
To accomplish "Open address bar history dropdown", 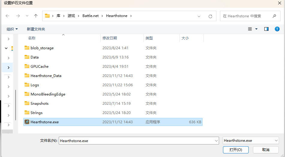I will click(199, 16).
